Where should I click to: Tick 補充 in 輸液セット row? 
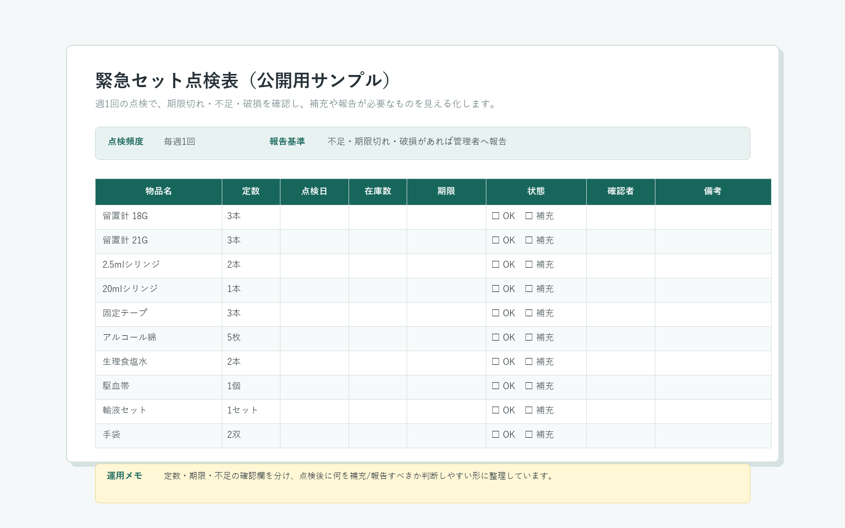(529, 410)
